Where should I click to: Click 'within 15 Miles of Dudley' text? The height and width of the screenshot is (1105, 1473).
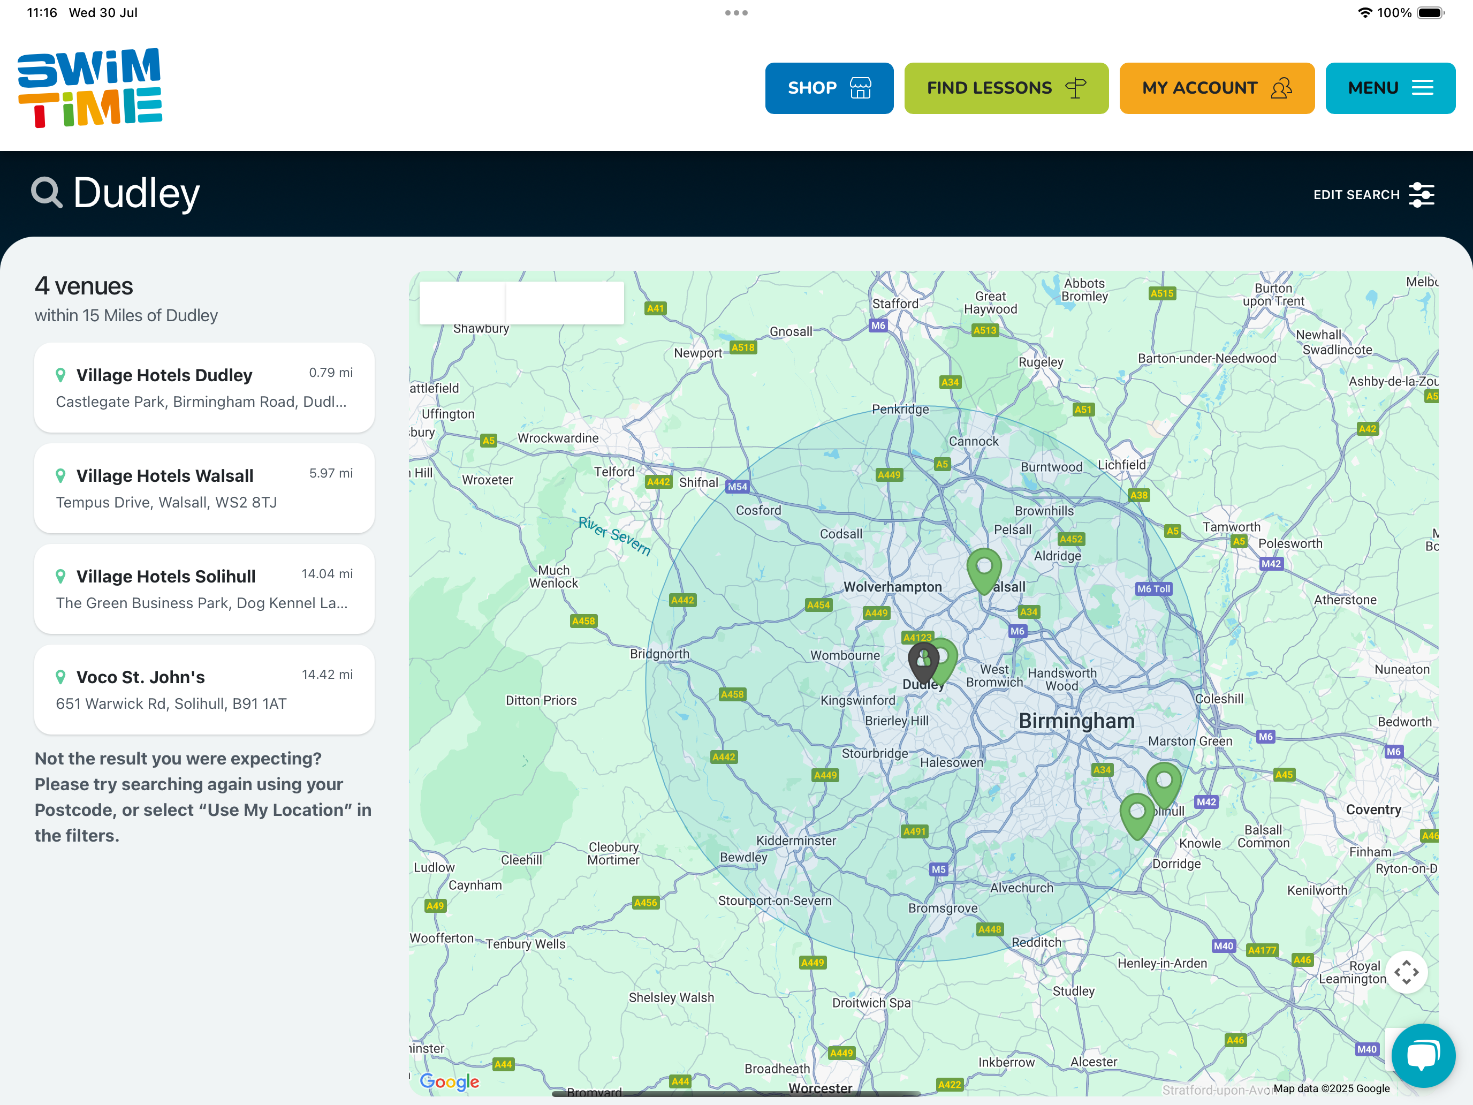[x=126, y=315]
